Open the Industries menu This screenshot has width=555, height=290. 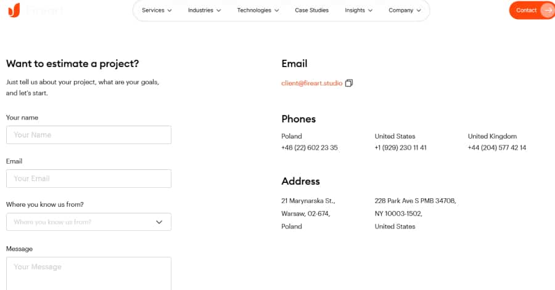click(x=204, y=10)
